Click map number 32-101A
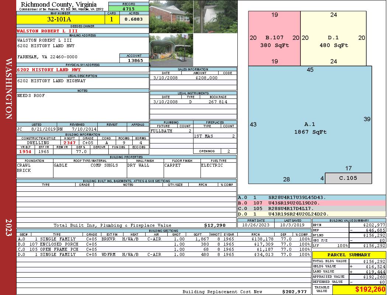 tap(59, 19)
